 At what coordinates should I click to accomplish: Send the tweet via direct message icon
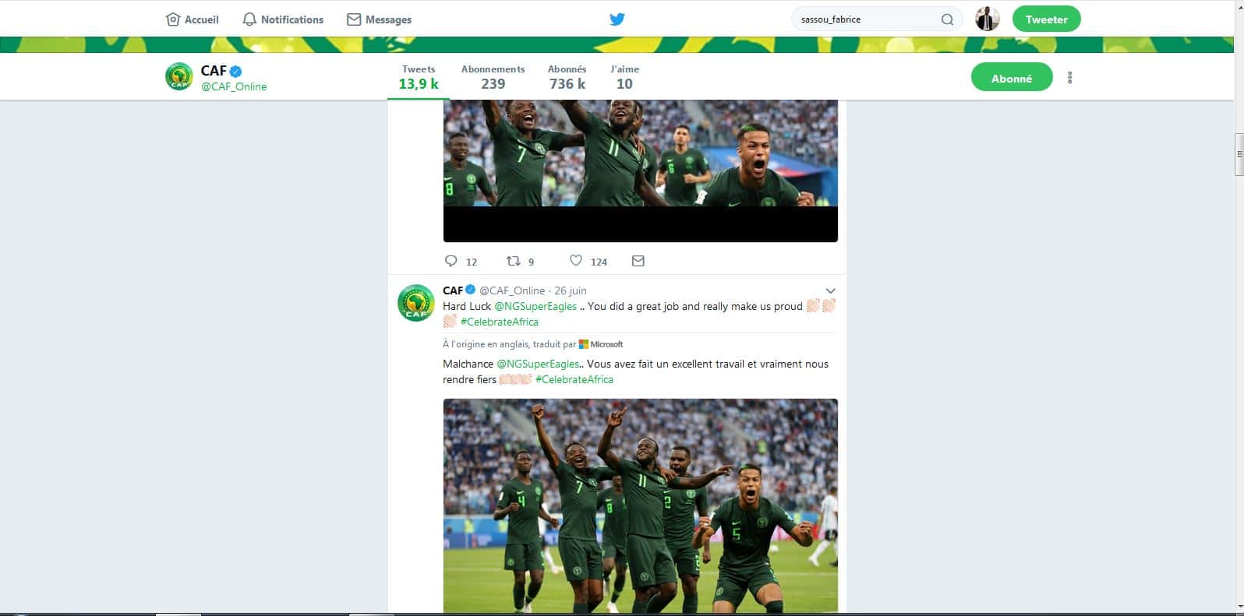tap(638, 261)
